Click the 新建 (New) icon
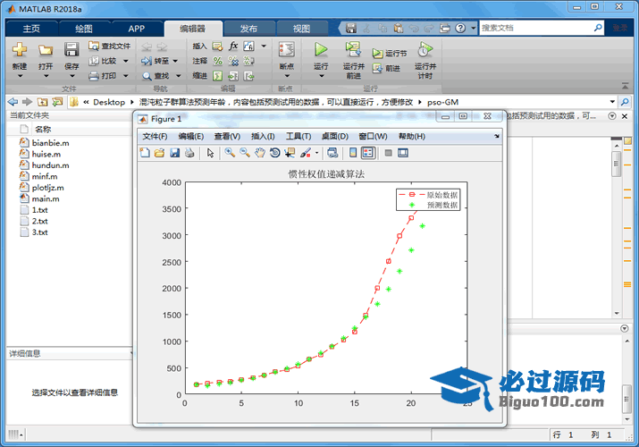 click(19, 50)
